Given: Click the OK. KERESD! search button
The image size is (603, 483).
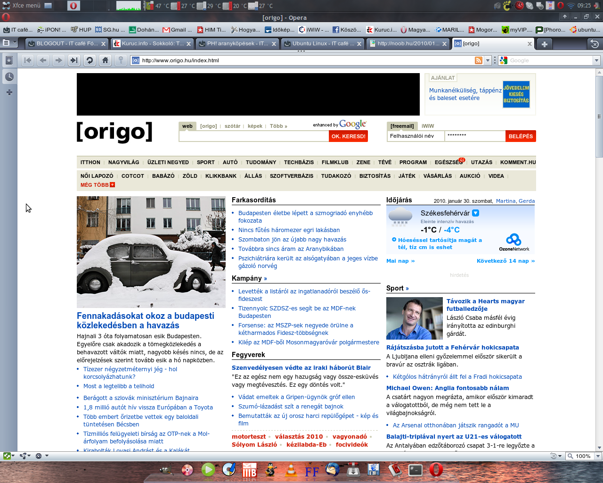Looking at the screenshot, I should click(x=349, y=136).
